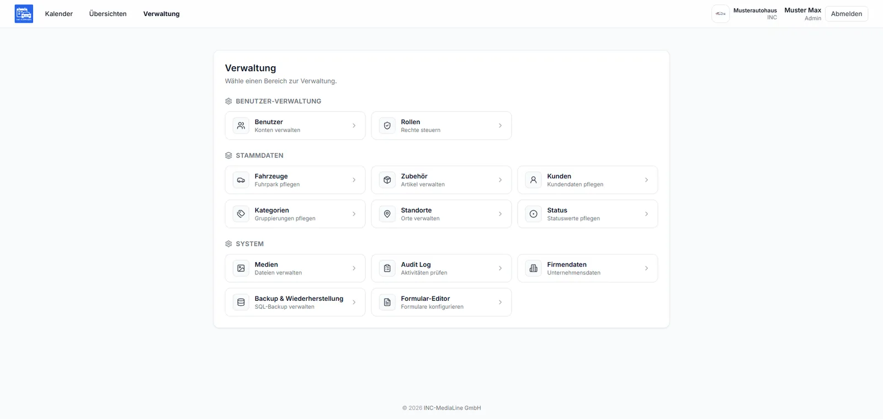Image resolution: width=883 pixels, height=419 pixels.
Task: Click the Muster Max user name
Action: tap(803, 10)
